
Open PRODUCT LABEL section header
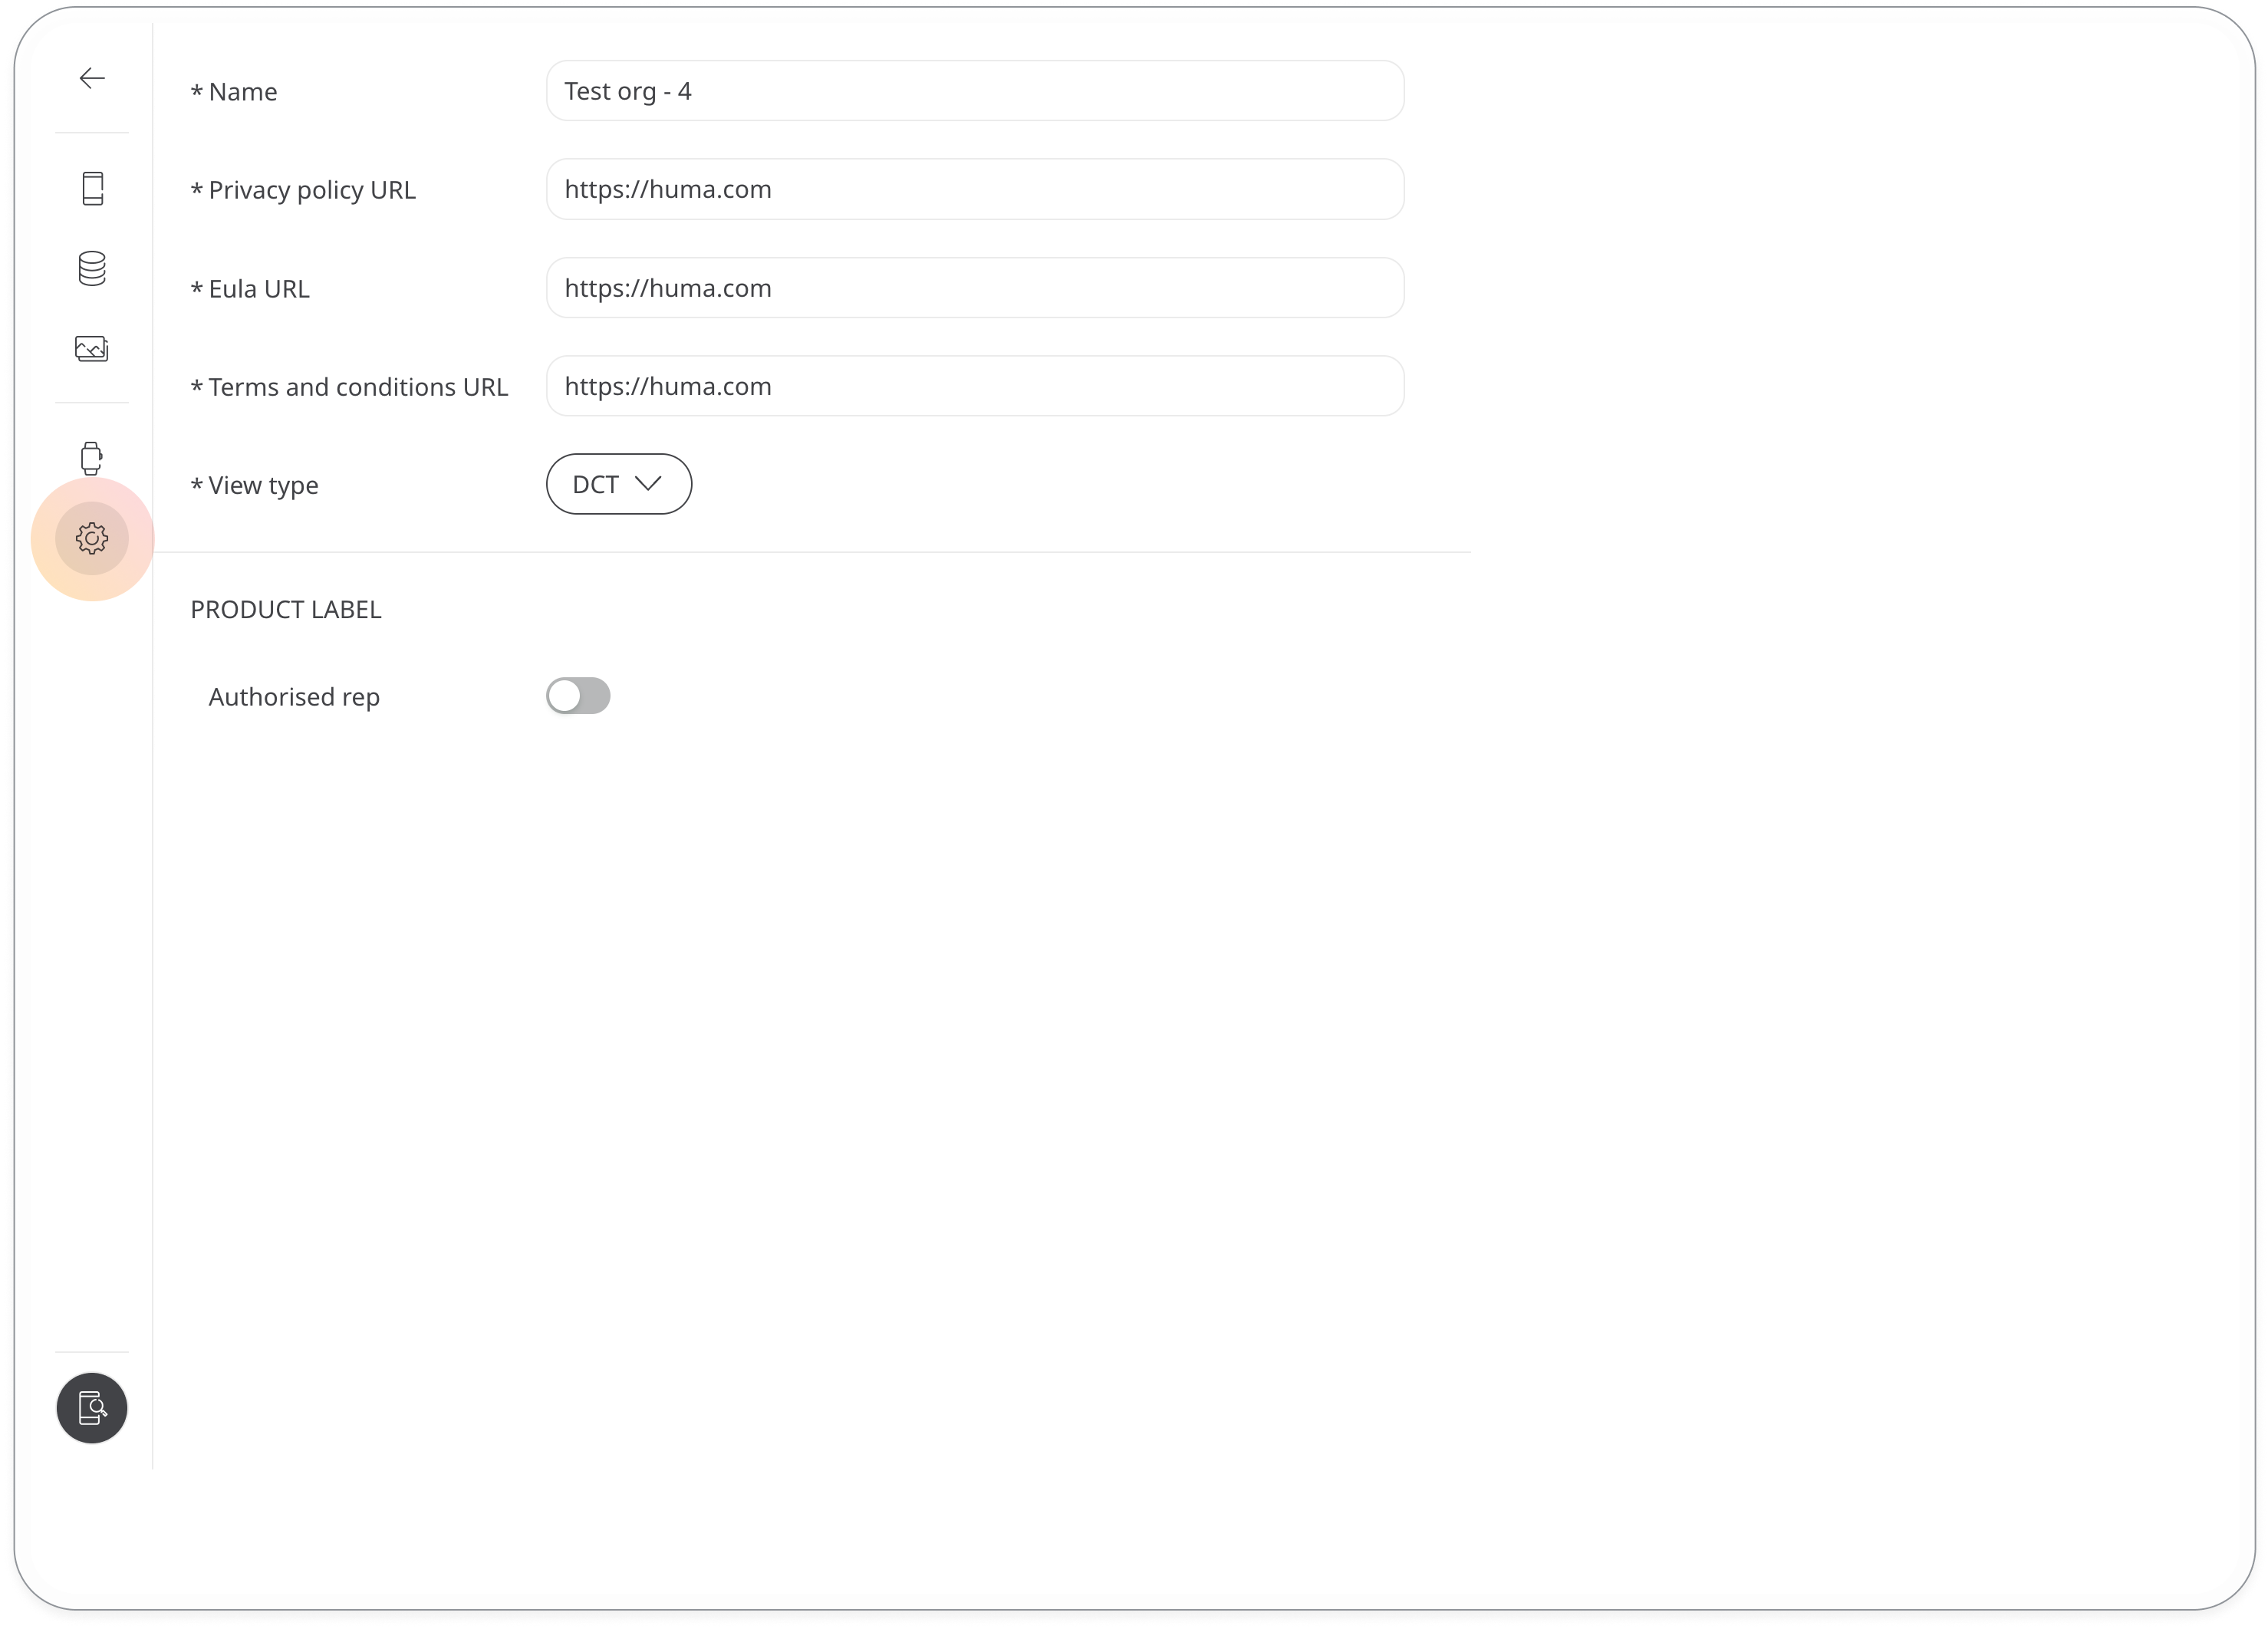pos(285,609)
